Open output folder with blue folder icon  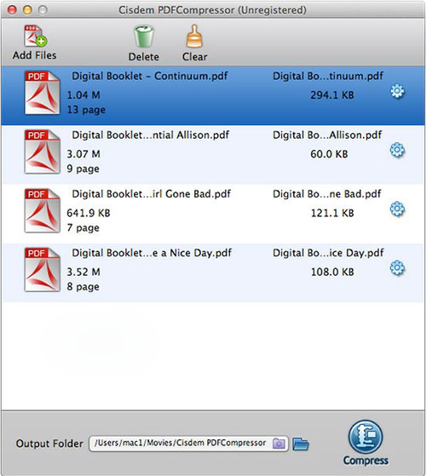tap(301, 444)
